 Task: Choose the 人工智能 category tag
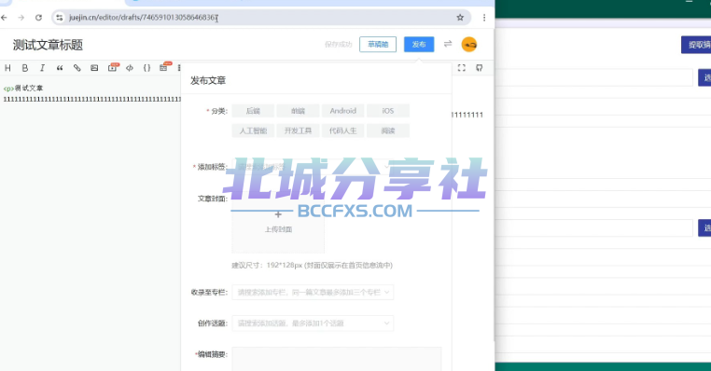[x=253, y=131]
